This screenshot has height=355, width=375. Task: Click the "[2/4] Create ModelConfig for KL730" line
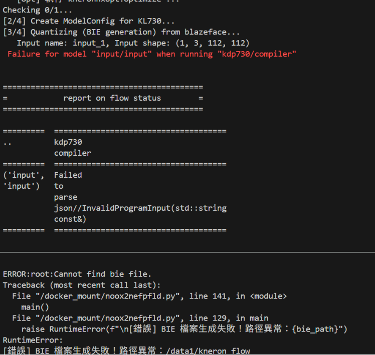click(x=89, y=21)
